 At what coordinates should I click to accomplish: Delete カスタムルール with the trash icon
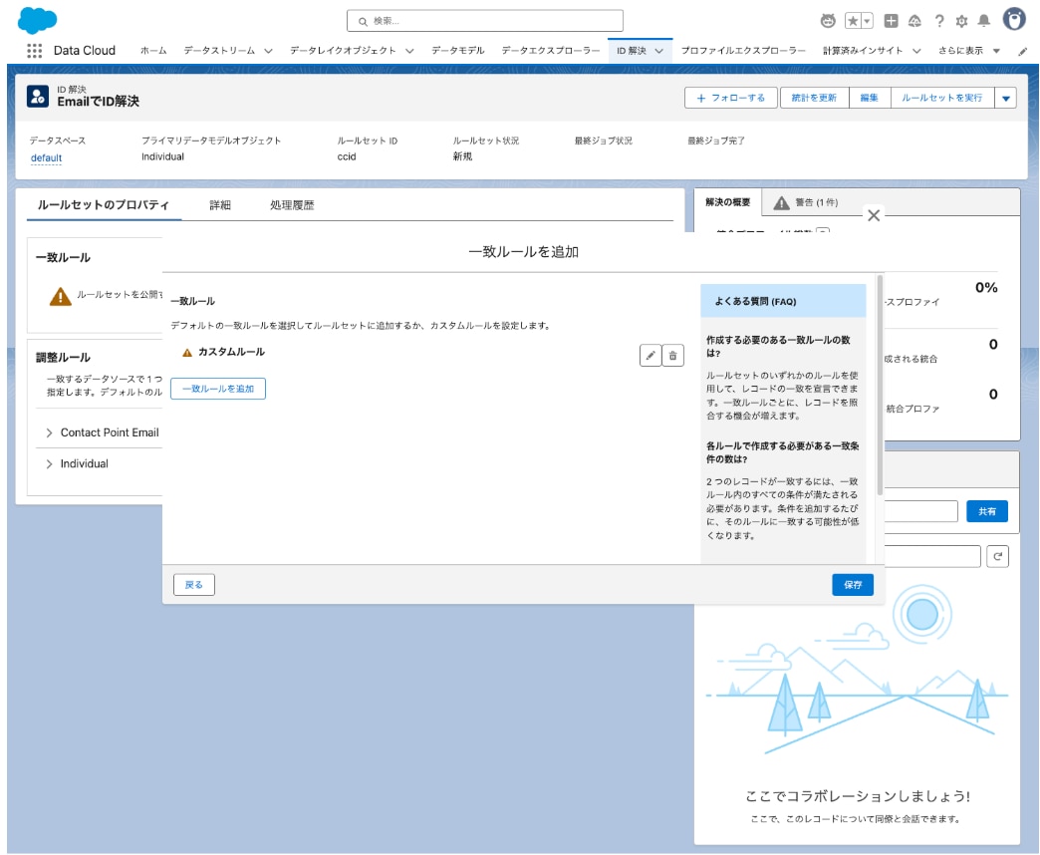click(x=673, y=356)
